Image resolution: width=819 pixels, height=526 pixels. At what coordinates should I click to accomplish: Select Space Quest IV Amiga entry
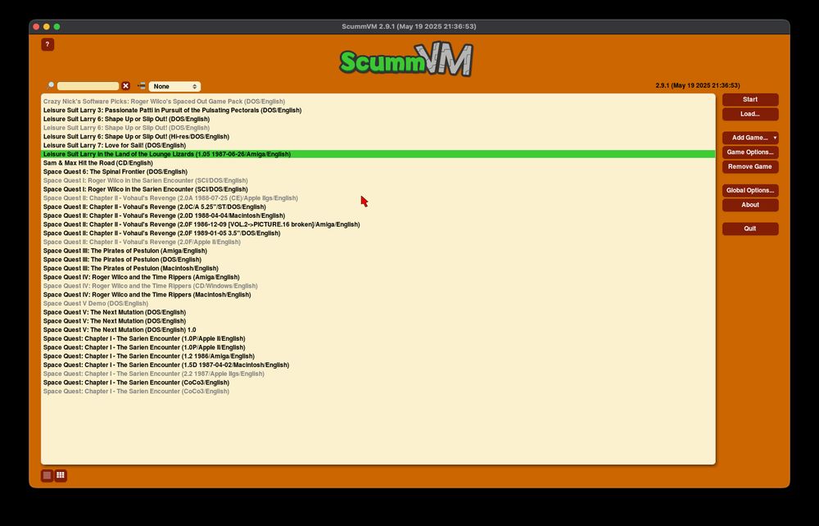coord(378,277)
